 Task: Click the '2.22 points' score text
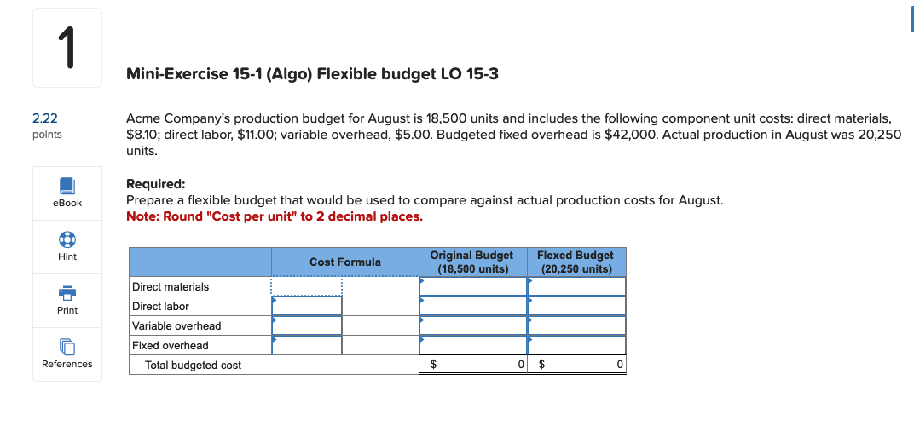coord(47,126)
